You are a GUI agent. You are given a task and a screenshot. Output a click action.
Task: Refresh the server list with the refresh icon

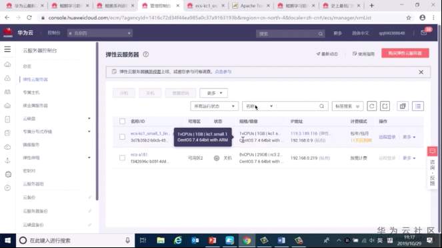pos(372,106)
